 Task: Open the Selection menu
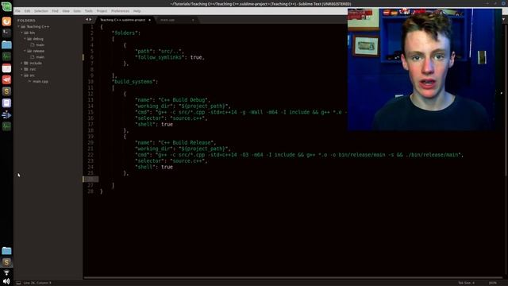pyautogui.click(x=41, y=11)
